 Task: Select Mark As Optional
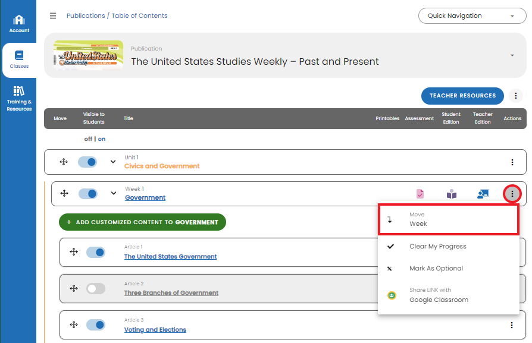click(449, 269)
